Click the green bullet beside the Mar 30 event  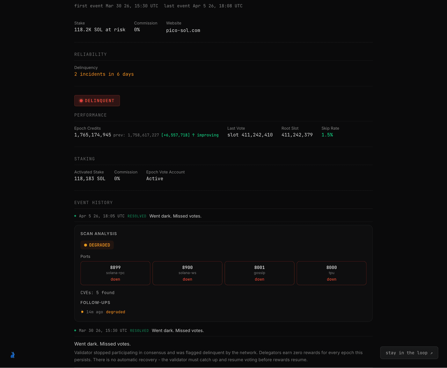tap(75, 331)
